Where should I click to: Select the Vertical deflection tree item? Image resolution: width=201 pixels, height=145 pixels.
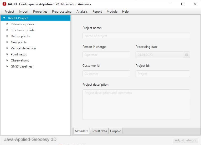23,48
